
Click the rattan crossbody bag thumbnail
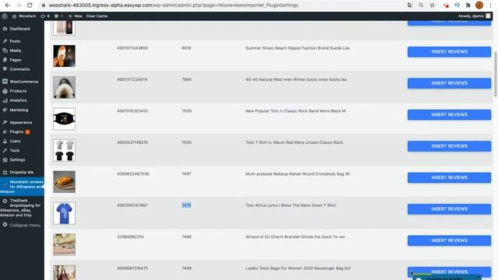tap(64, 181)
